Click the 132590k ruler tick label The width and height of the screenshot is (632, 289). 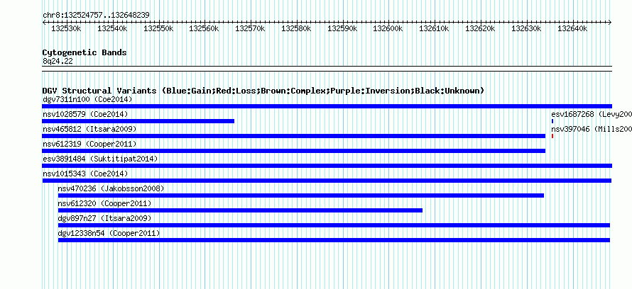[342, 28]
